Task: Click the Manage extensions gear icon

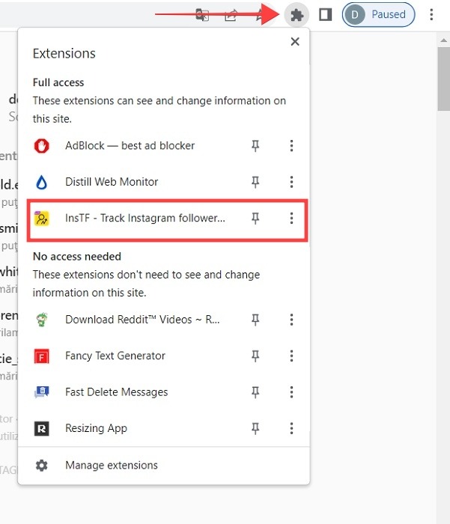Action: click(x=42, y=466)
